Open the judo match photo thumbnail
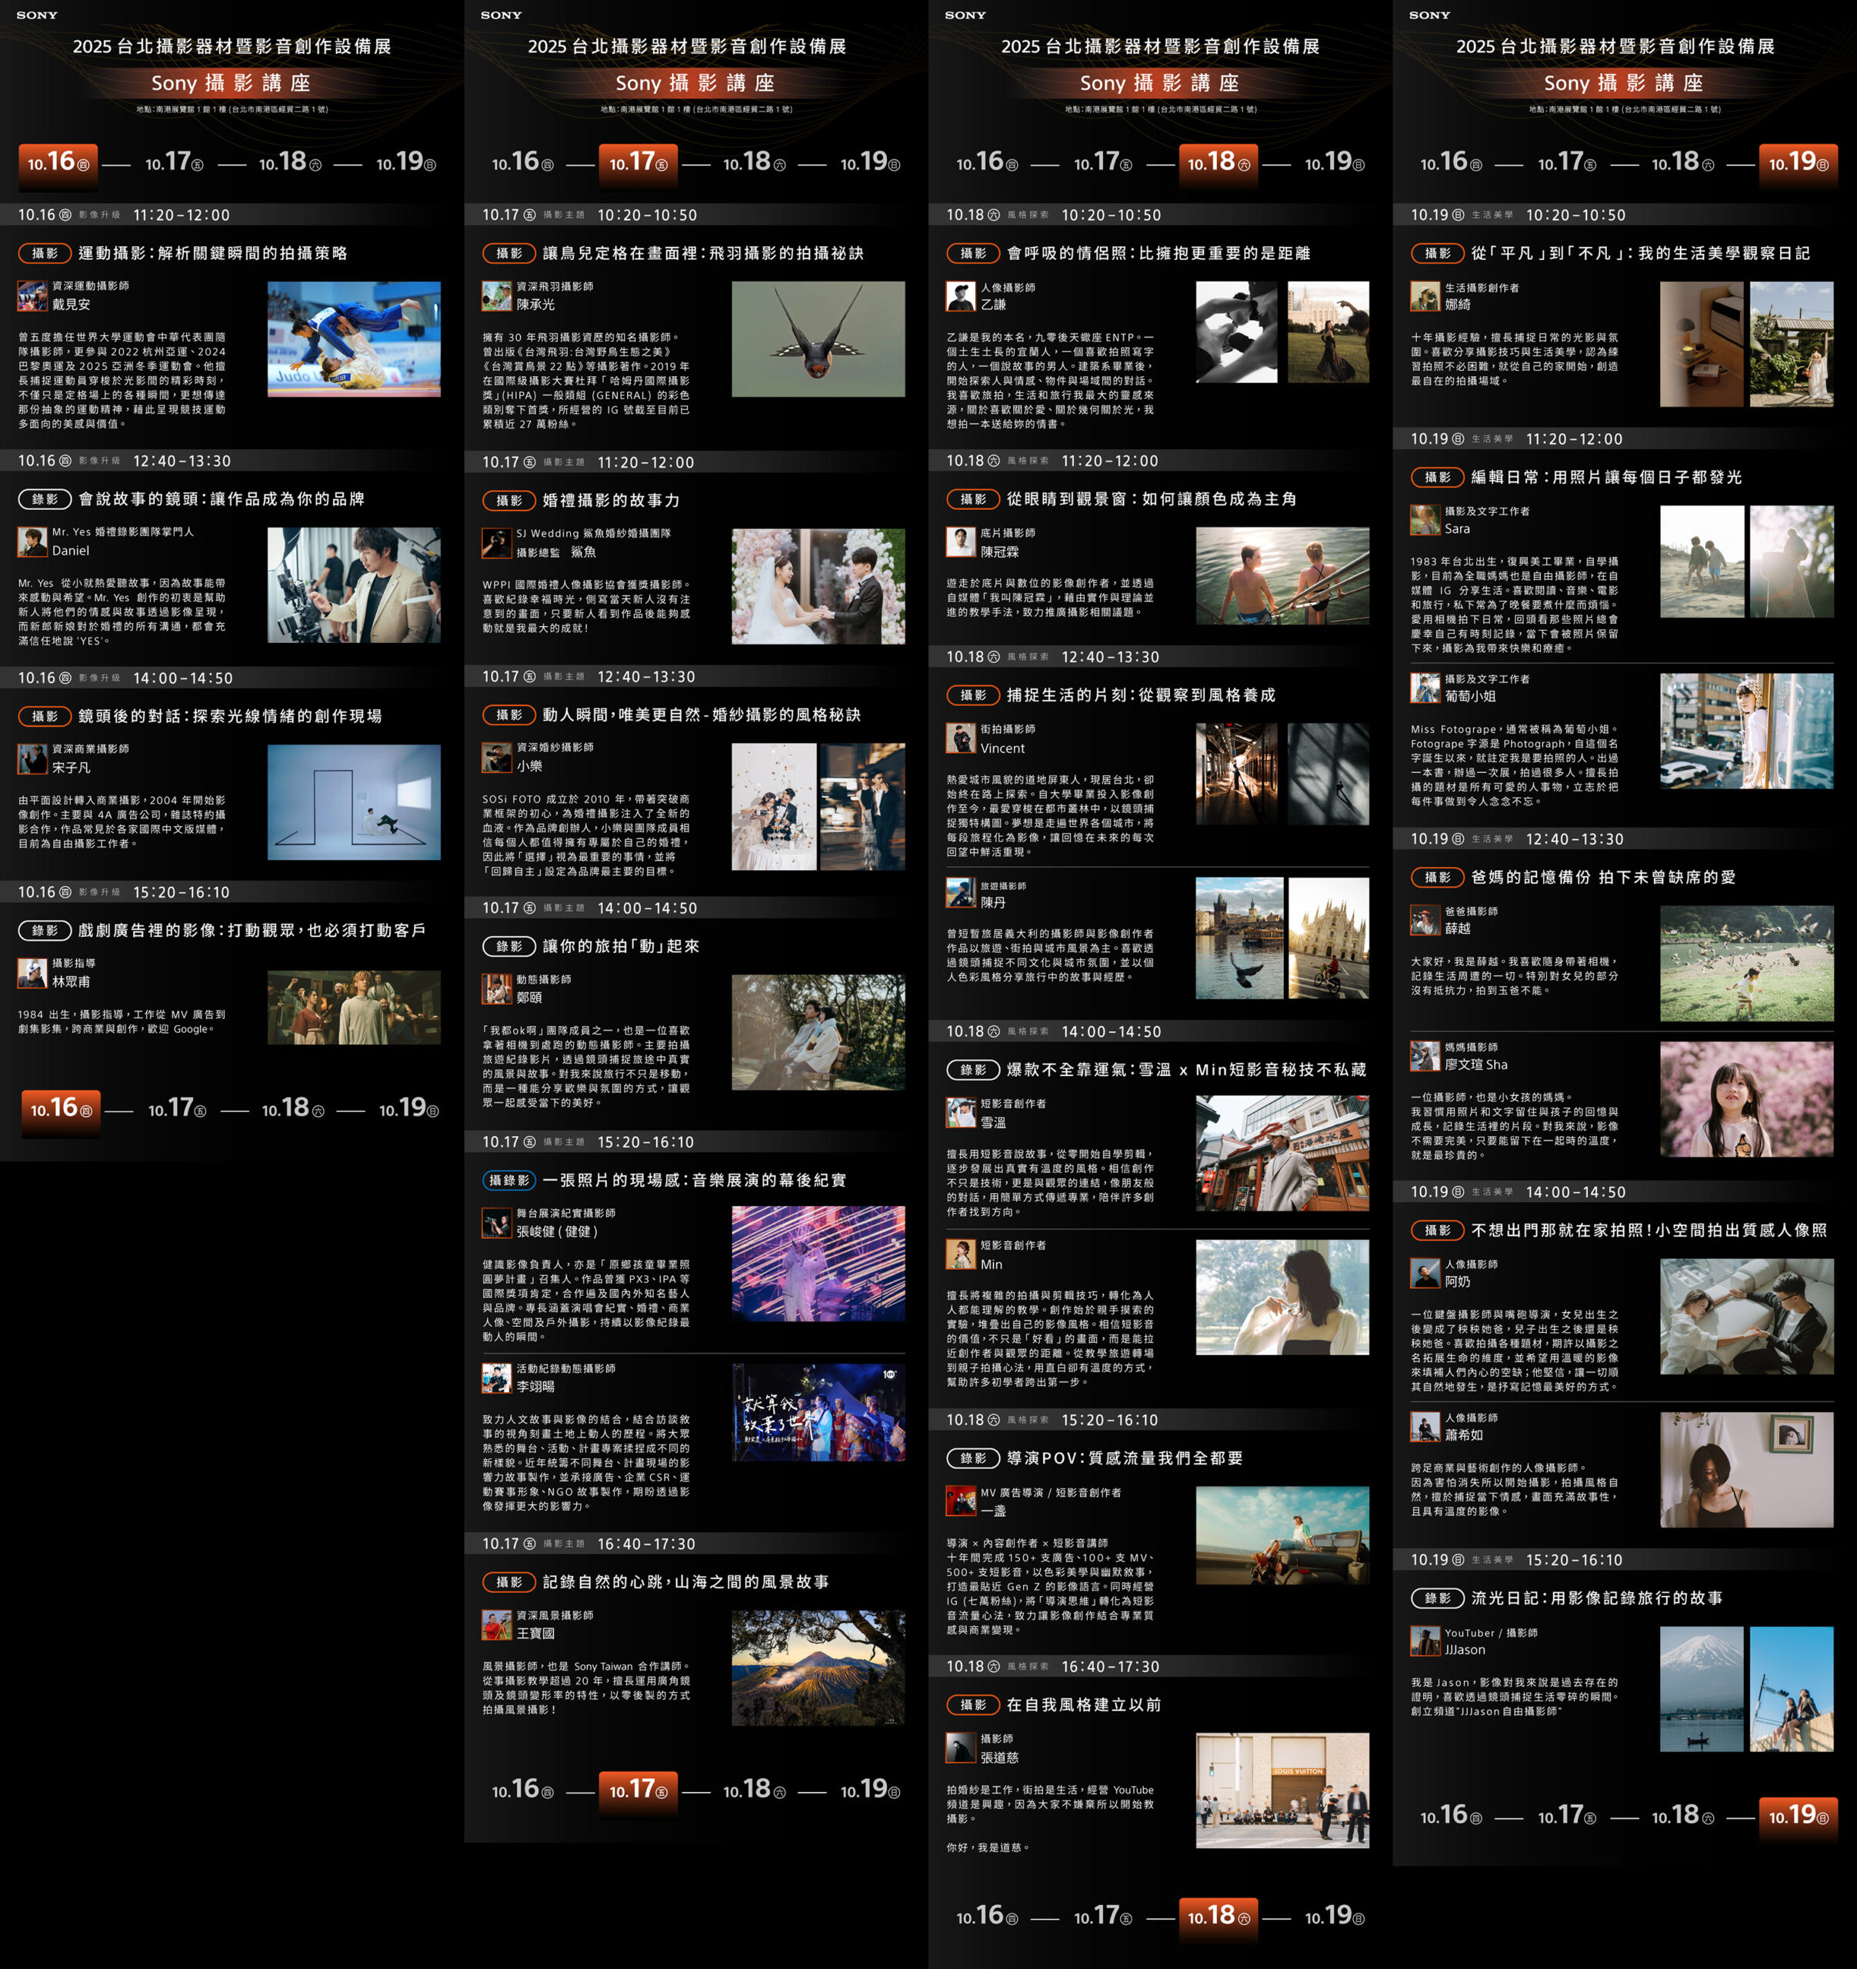The height and width of the screenshot is (1969, 1857). tap(354, 338)
